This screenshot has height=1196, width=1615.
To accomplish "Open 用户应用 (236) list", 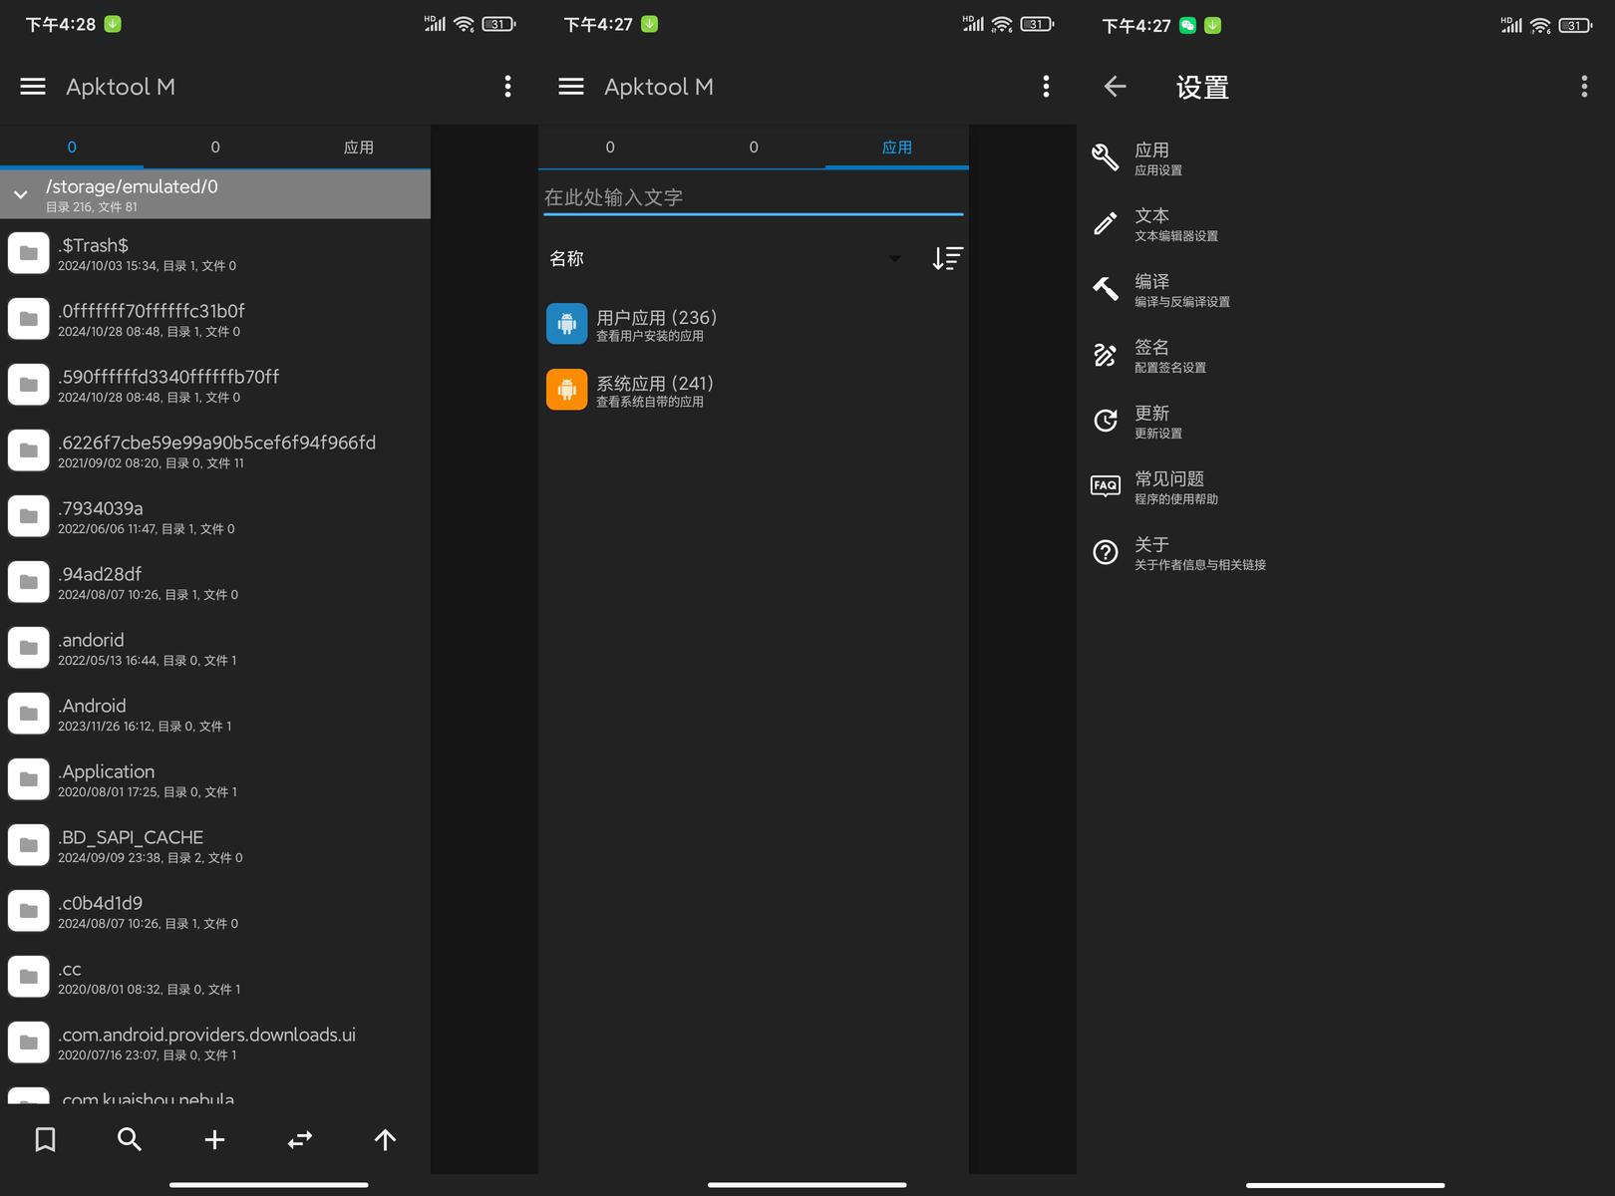I will click(x=754, y=324).
